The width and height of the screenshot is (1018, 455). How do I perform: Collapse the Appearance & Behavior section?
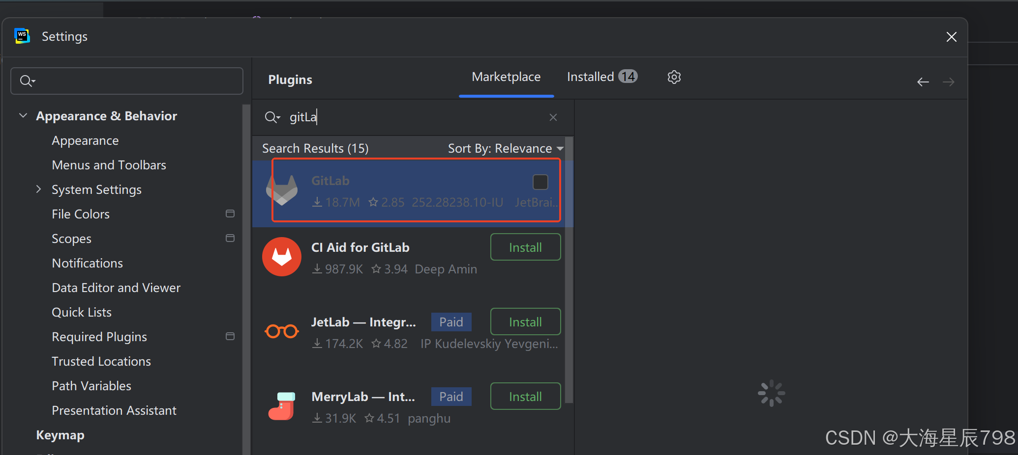23,115
